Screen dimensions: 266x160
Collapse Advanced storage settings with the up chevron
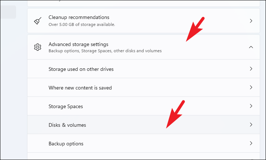[x=251, y=47]
